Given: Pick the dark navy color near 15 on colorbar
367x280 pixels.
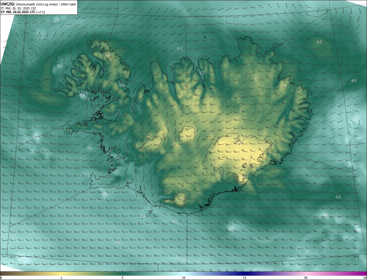Looking at the screenshot, I should [245, 273].
